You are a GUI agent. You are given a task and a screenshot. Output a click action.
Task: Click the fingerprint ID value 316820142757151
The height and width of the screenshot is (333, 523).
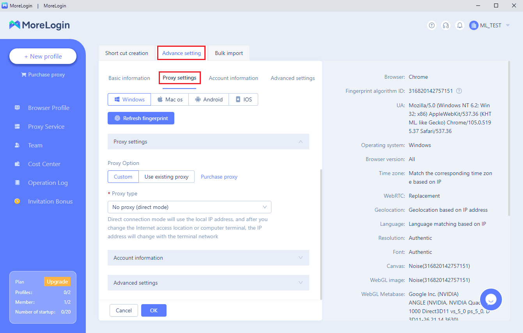click(431, 91)
